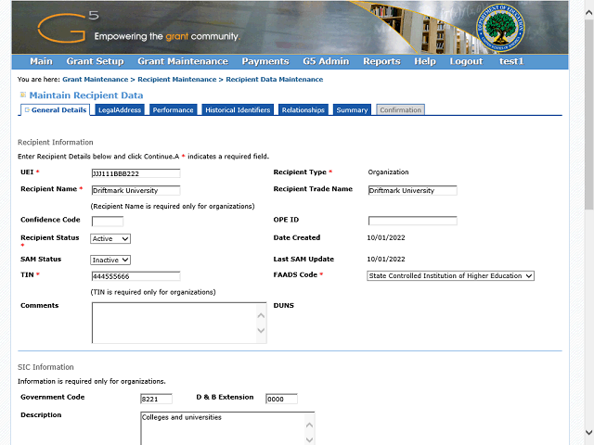Open Main menu

click(41, 61)
